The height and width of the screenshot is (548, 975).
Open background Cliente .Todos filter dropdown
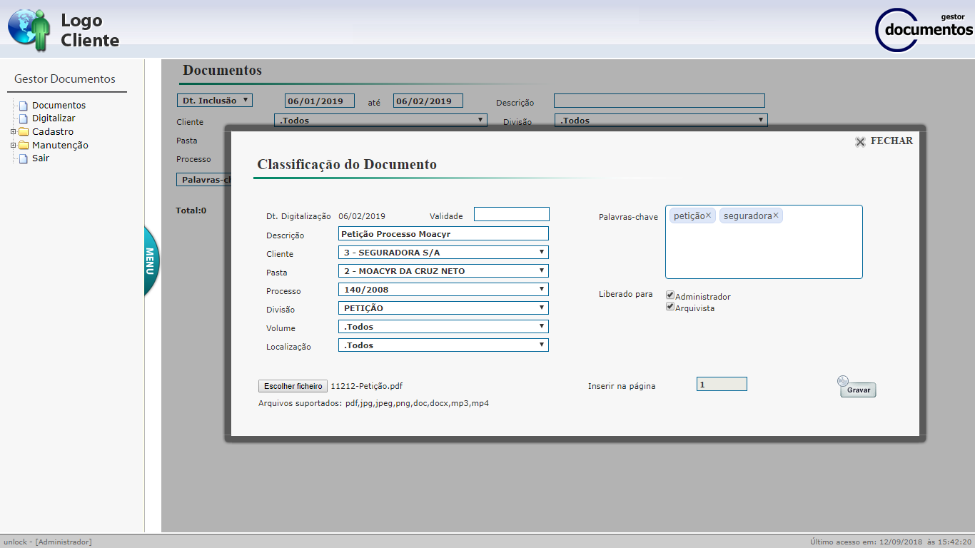380,121
